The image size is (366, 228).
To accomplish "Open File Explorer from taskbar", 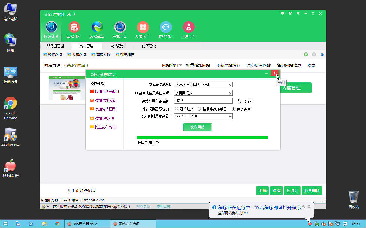I will [44, 224].
